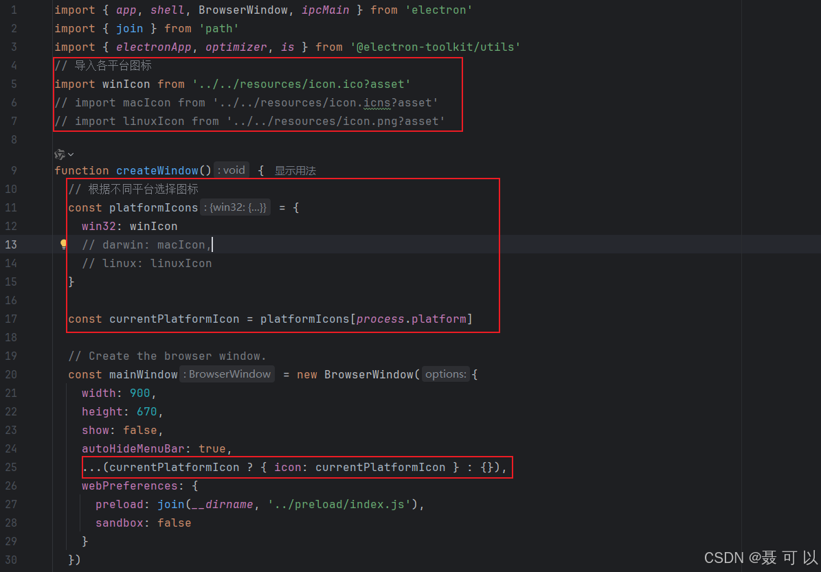821x572 pixels.
Task: Click the 'path' string on line 2
Action: (219, 28)
